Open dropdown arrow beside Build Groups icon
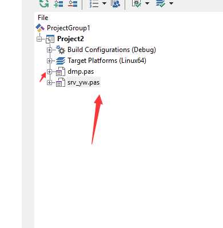Image resolution: width=223 pixels, height=228 pixels. point(171,3)
